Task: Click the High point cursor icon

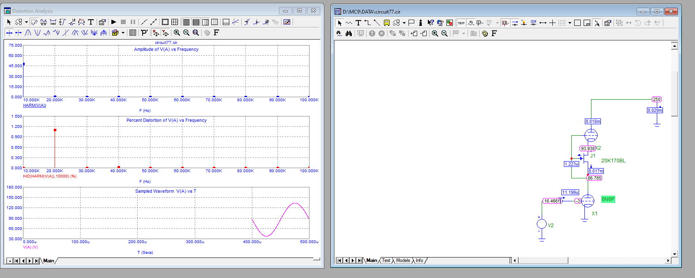Action: (x=47, y=33)
